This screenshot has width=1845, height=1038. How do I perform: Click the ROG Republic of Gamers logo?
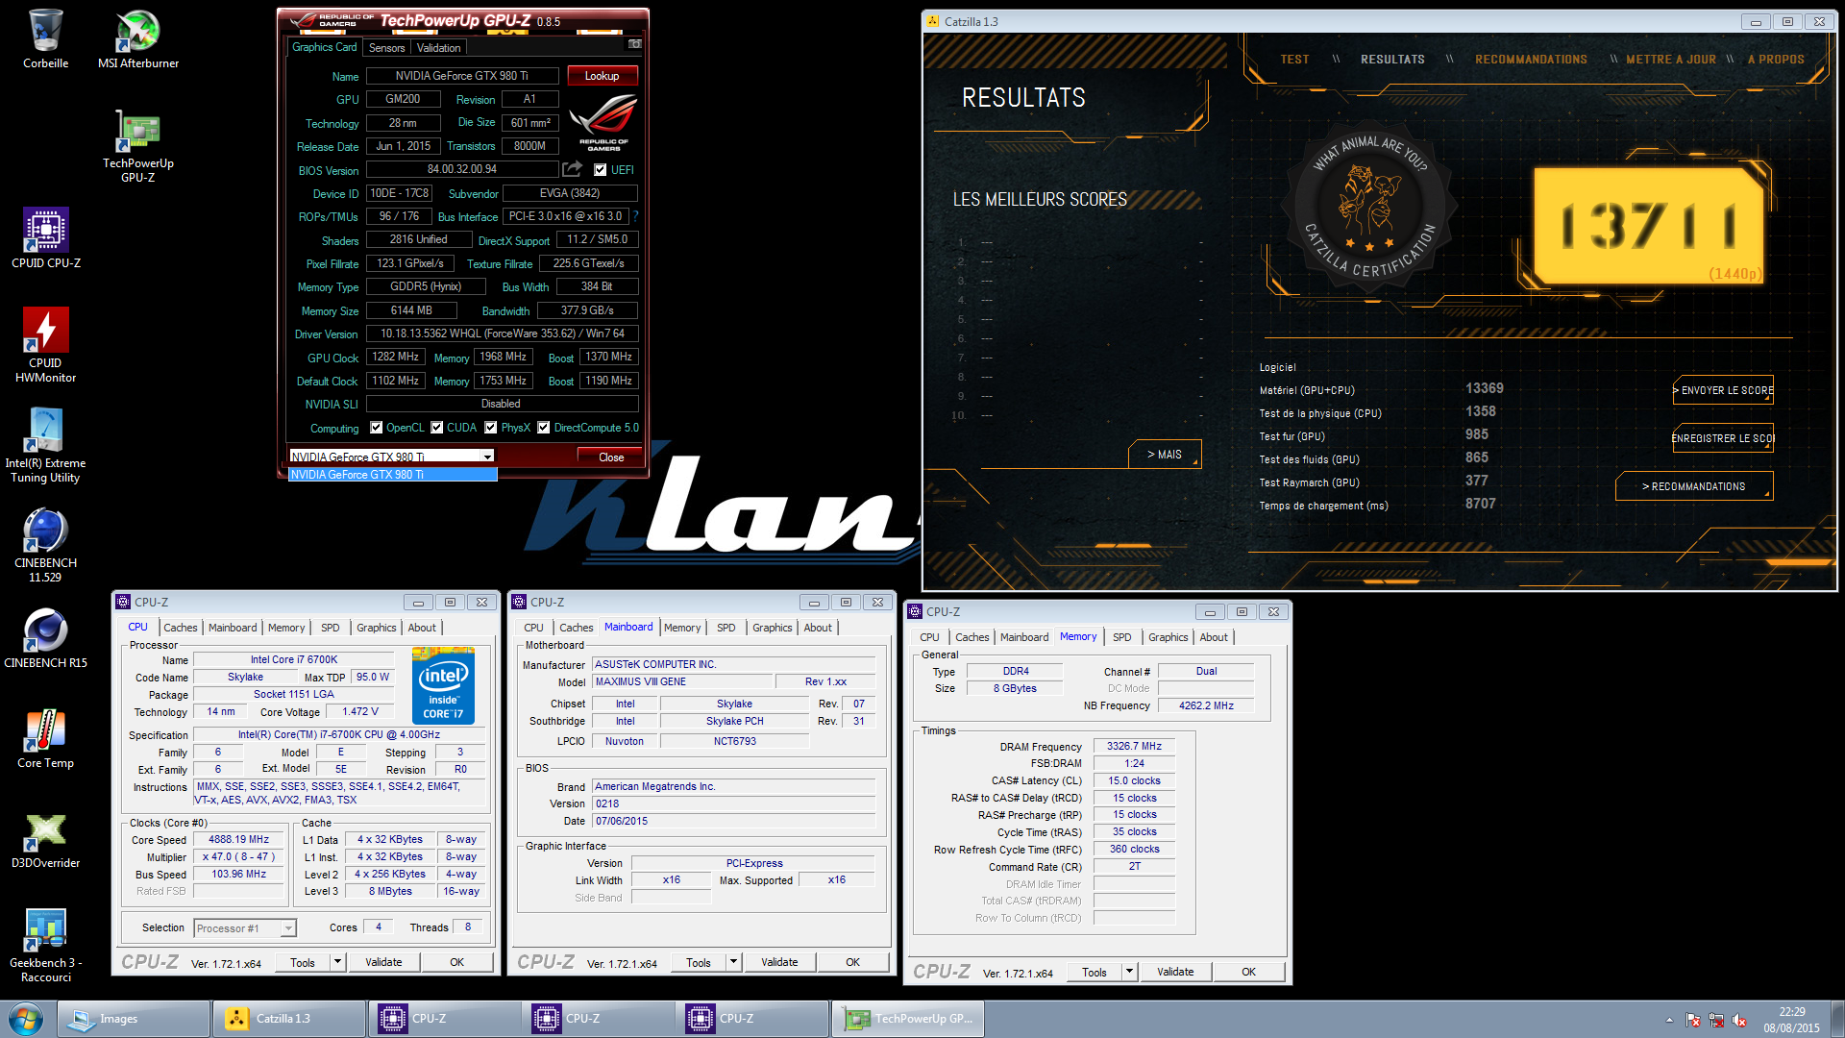[x=603, y=122]
